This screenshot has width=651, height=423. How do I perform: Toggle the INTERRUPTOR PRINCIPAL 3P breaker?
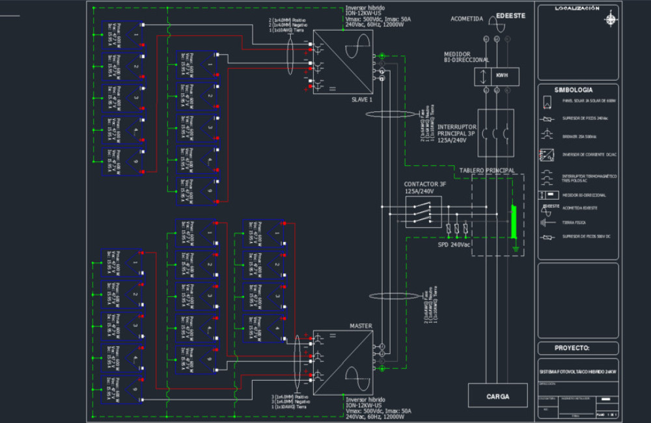pyautogui.click(x=496, y=133)
